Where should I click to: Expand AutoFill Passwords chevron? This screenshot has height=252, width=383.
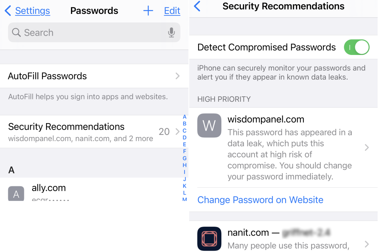pos(177,76)
